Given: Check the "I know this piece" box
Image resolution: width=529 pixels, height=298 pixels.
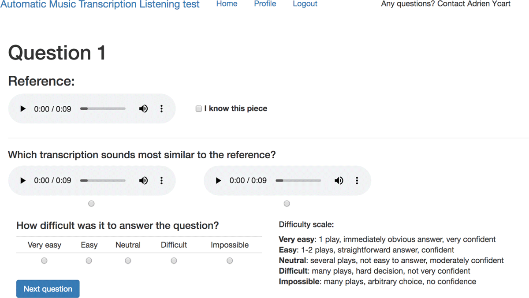Looking at the screenshot, I should tap(199, 109).
